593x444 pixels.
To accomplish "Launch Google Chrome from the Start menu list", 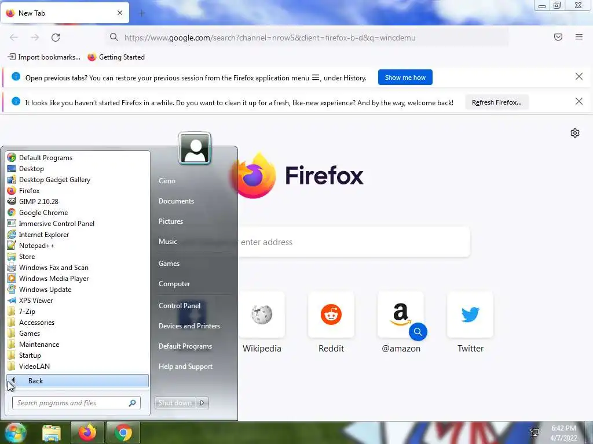I will click(78, 212).
